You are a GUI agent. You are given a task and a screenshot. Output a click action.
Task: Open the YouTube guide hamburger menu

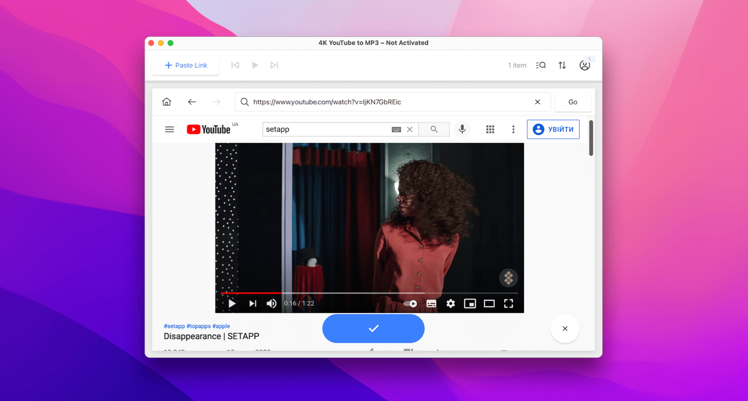(x=169, y=129)
